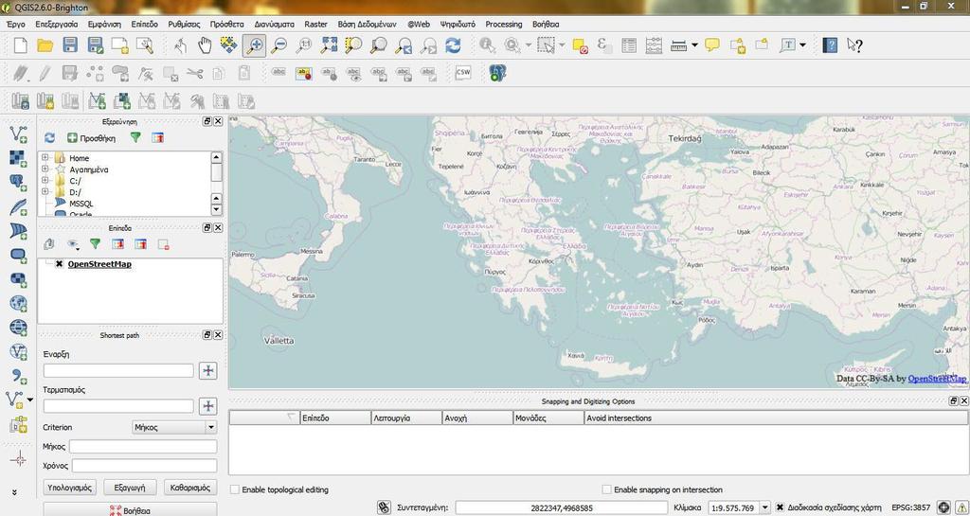Activate the Zoom Out magnifier tool
This screenshot has height=516, width=970.
pyautogui.click(x=279, y=45)
